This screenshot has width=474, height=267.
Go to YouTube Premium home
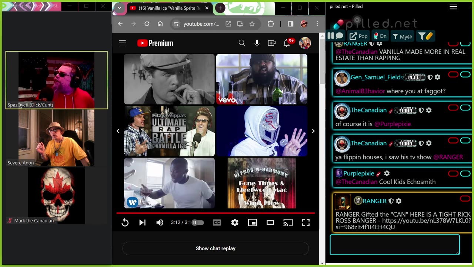click(155, 43)
